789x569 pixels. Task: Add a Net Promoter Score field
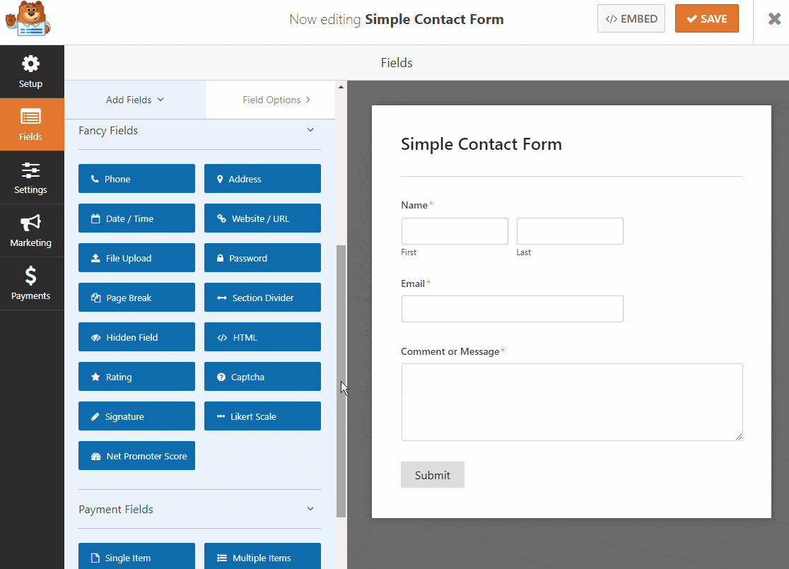point(136,456)
